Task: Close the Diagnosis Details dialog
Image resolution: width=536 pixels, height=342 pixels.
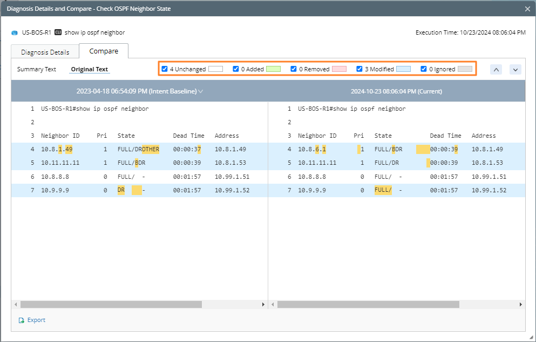Action: pyautogui.click(x=527, y=9)
